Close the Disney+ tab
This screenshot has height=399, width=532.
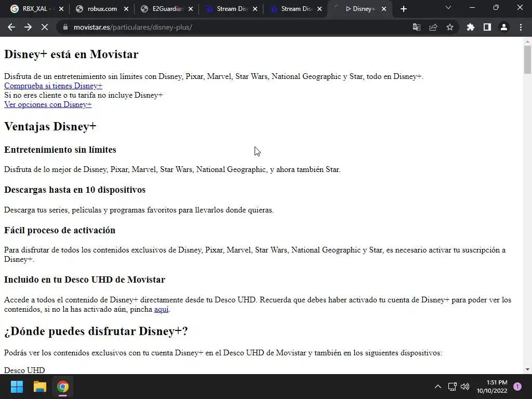tap(384, 9)
